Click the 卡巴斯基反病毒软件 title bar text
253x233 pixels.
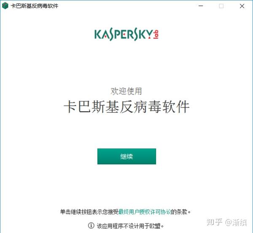(x=35, y=6)
